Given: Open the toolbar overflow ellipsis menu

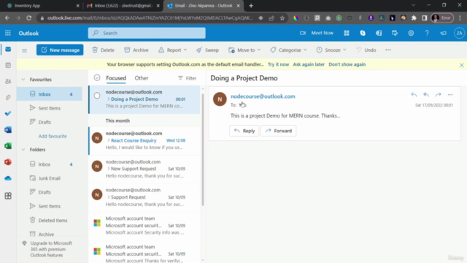Looking at the screenshot, I should coord(387,50).
